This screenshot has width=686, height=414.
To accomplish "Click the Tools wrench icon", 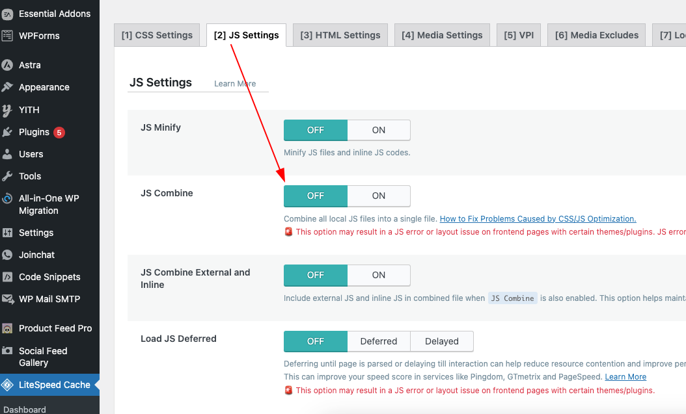I will click(x=7, y=176).
